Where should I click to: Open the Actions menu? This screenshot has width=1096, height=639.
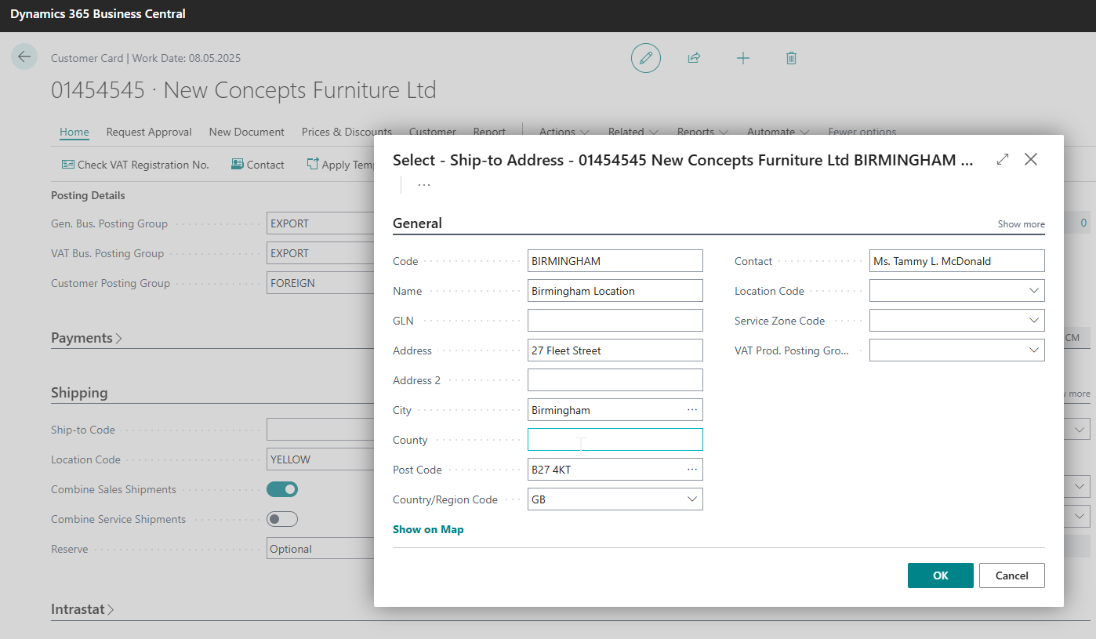click(565, 132)
